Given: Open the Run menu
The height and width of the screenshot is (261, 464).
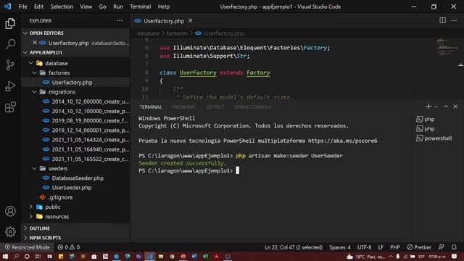Looking at the screenshot, I should tap(117, 7).
